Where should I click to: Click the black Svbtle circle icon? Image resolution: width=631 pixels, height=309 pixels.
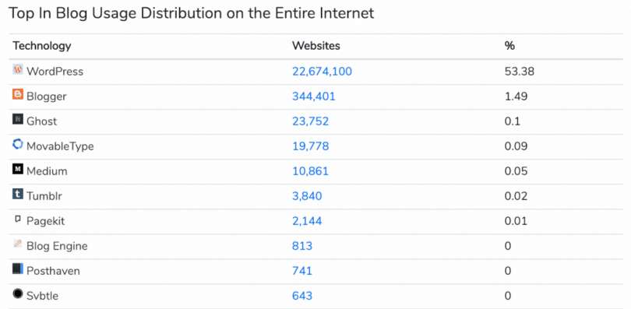[18, 293]
